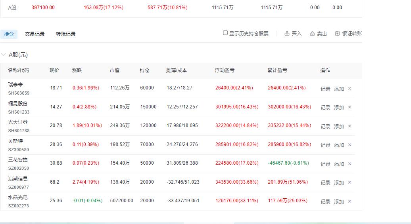Collapse the A股(元) section chevron
Viewport: 411px width, 224px height.
click(x=4, y=55)
